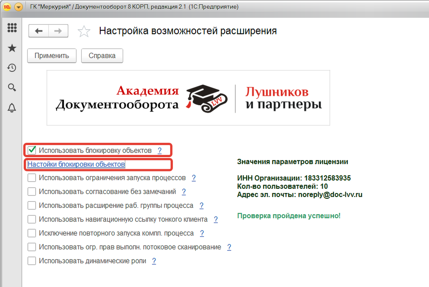Image resolution: width=429 pixels, height=287 pixels.
Task: Check 'Использовать расширение раб. группы процесса'
Action: click(32, 205)
